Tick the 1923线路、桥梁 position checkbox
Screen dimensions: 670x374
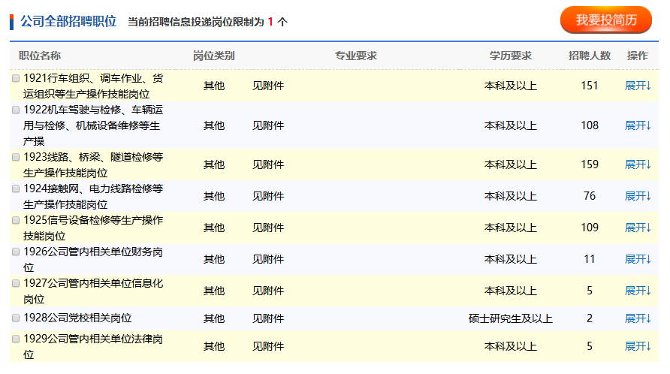point(16,157)
